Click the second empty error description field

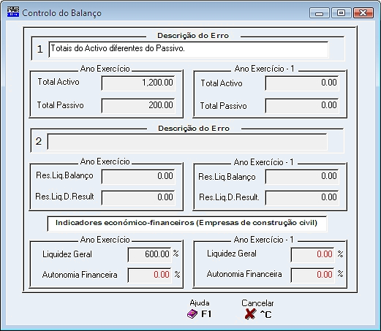click(x=187, y=142)
